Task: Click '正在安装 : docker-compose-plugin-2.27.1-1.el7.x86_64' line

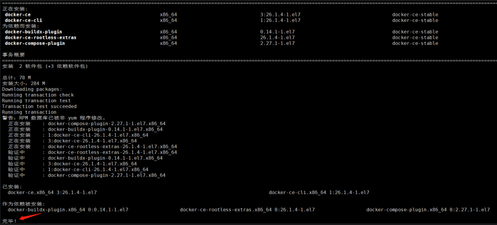Action: point(87,124)
